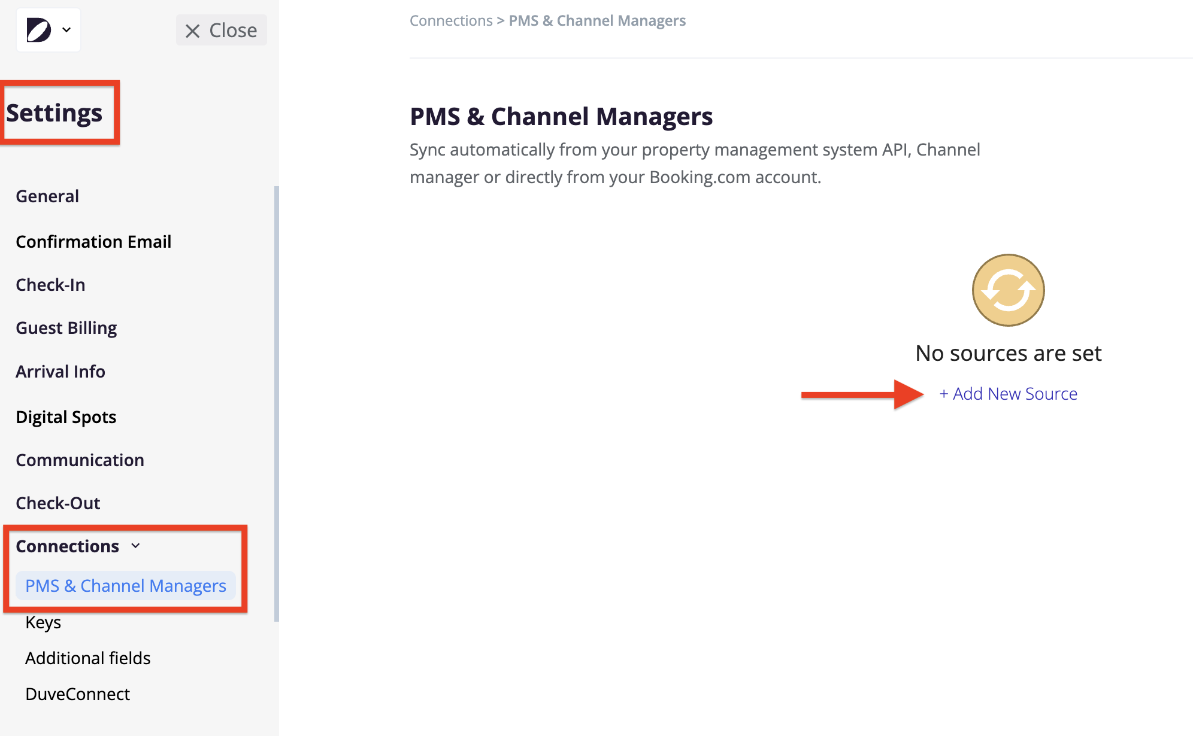The image size is (1193, 736).
Task: Click the sidebar vertical scrollbar
Action: click(x=276, y=403)
